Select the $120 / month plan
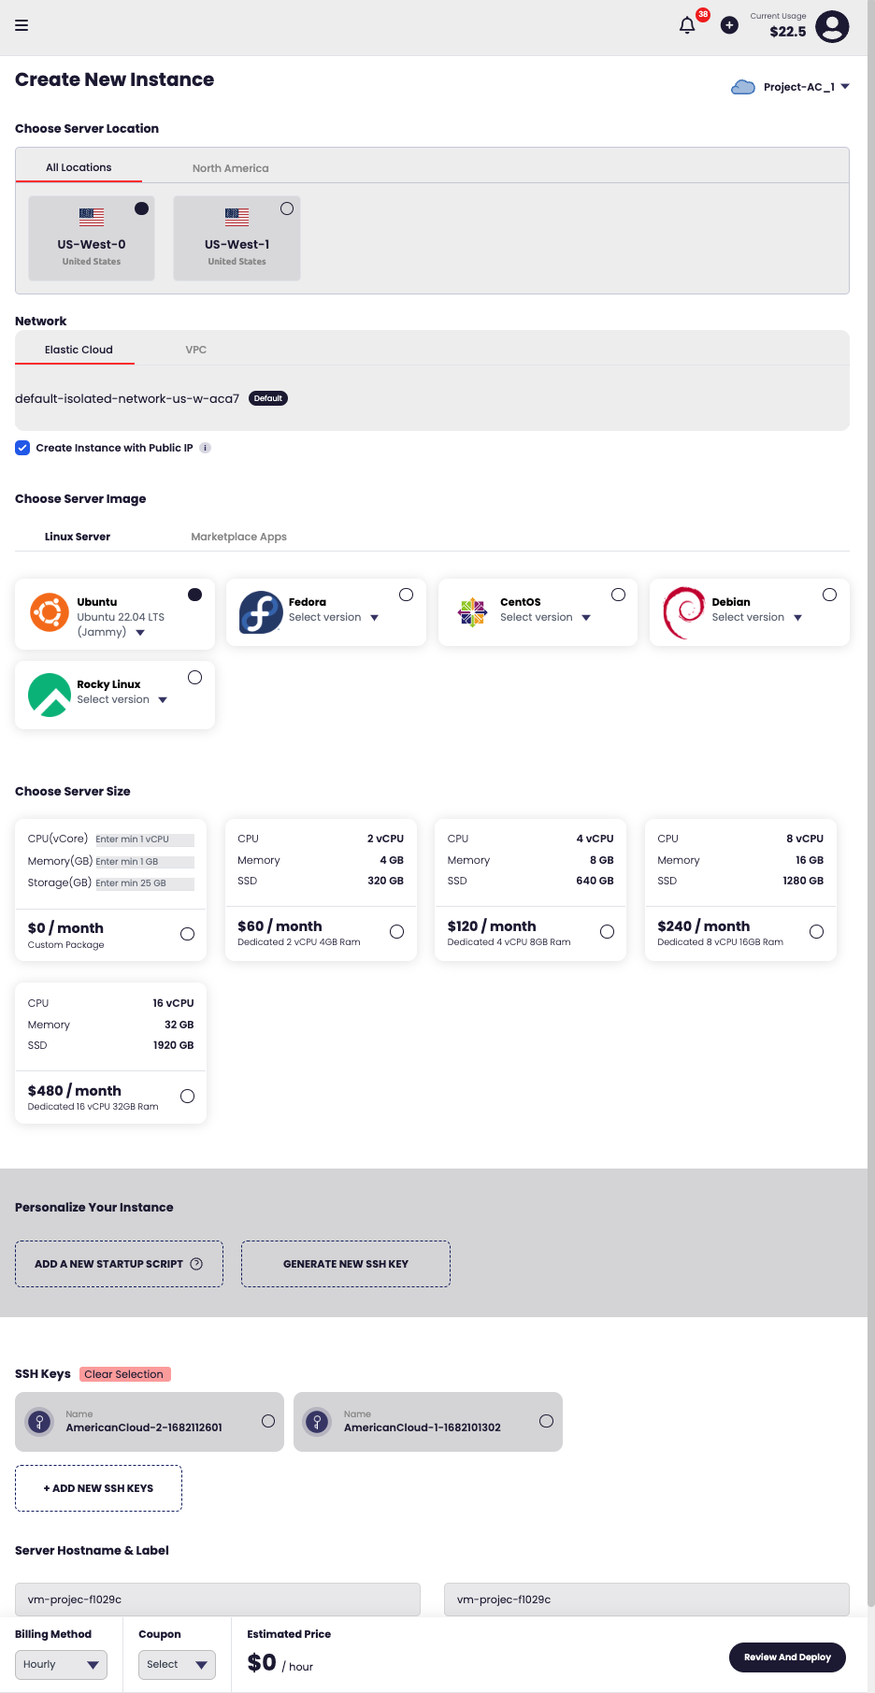Screen dimensions: 875x1693 (x=607, y=931)
